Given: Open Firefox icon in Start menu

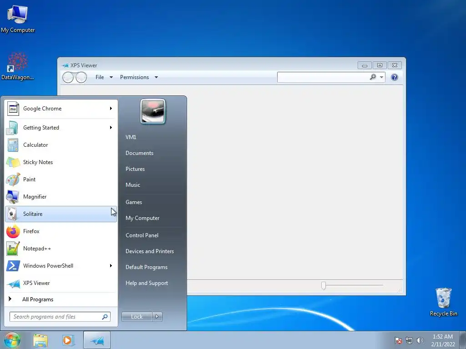Looking at the screenshot, I should [13, 231].
